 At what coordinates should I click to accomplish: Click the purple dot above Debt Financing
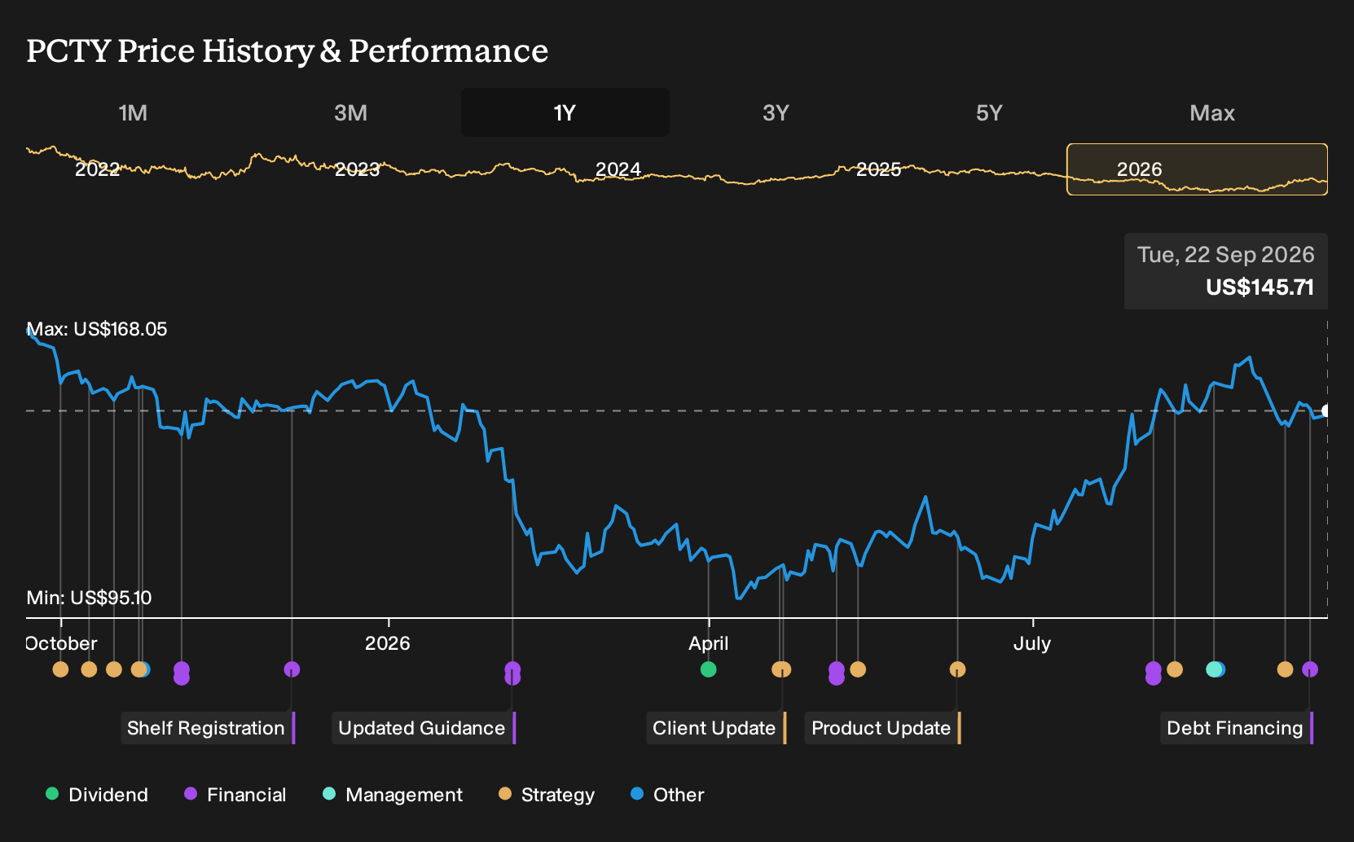pyautogui.click(x=1310, y=669)
